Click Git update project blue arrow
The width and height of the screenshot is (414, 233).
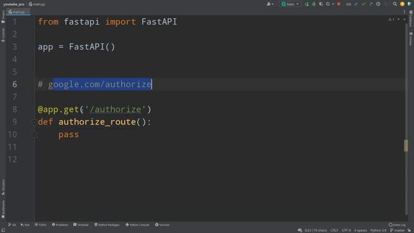[356, 4]
